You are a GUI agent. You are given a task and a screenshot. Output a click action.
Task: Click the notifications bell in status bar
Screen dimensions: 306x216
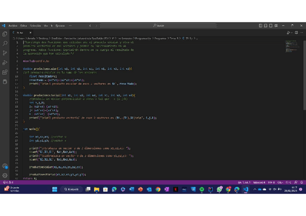click(x=302, y=182)
